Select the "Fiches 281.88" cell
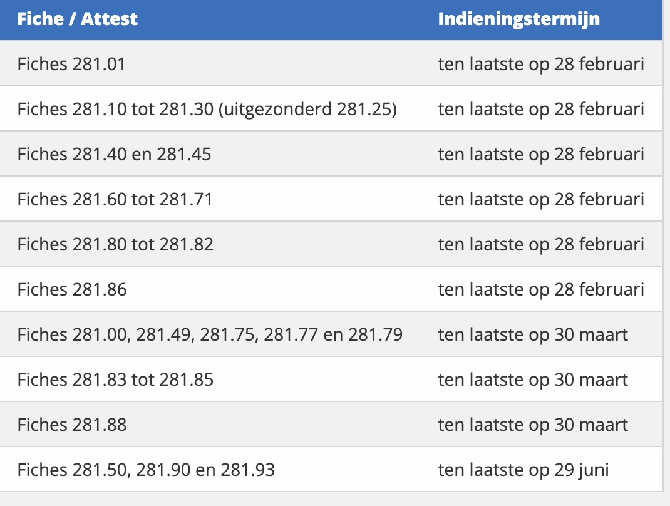Image resolution: width=670 pixels, height=506 pixels. click(x=72, y=425)
